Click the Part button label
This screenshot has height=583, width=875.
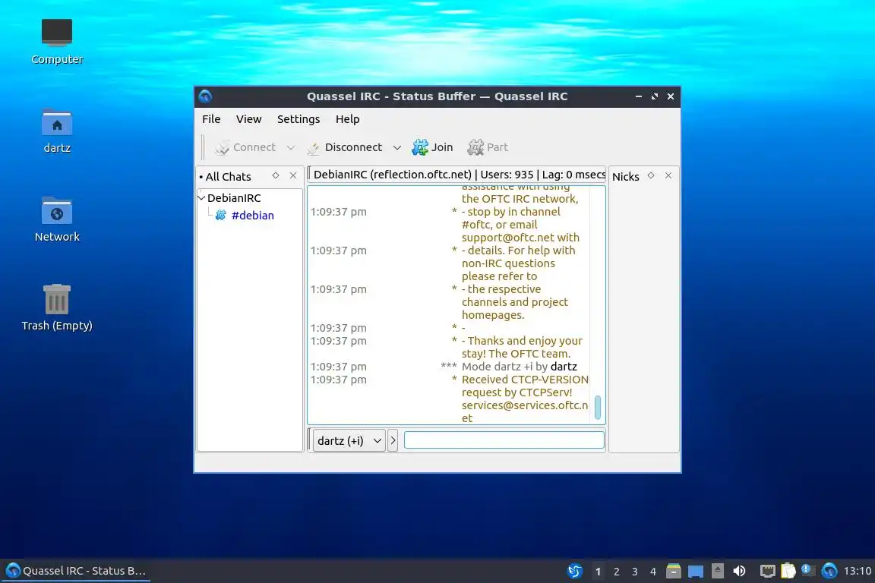click(x=498, y=147)
